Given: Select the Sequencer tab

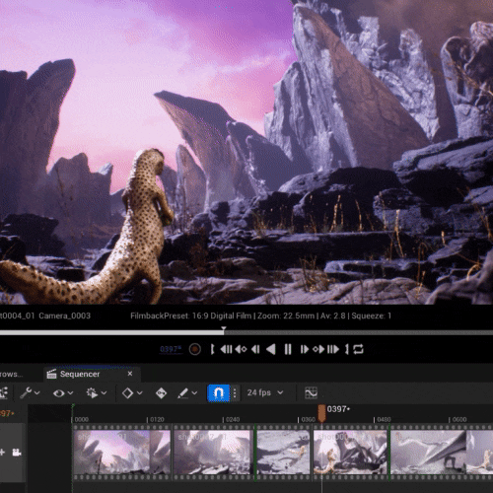Looking at the screenshot, I should [80, 374].
